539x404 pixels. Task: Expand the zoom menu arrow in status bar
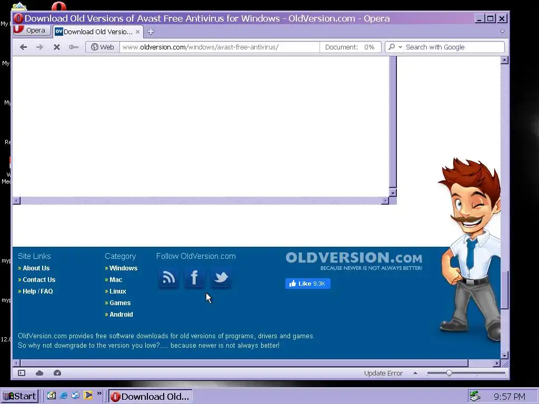point(415,373)
